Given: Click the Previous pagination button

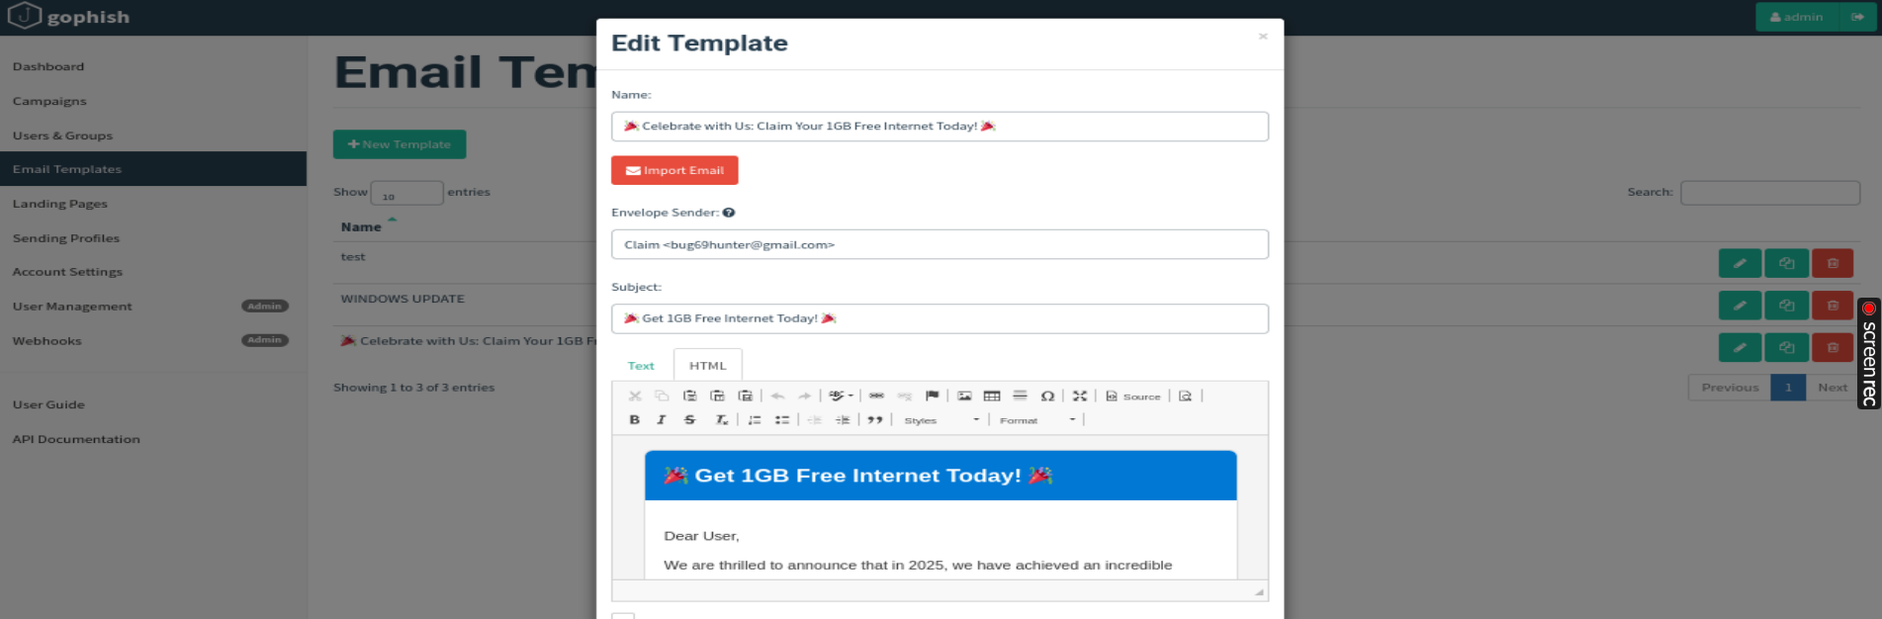Looking at the screenshot, I should 1730,388.
